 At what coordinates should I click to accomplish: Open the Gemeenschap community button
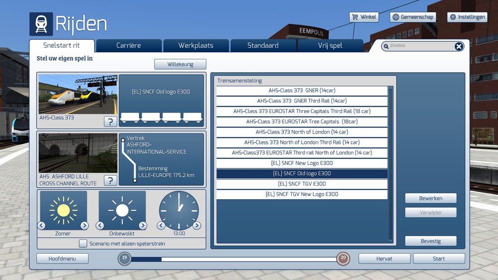[413, 17]
